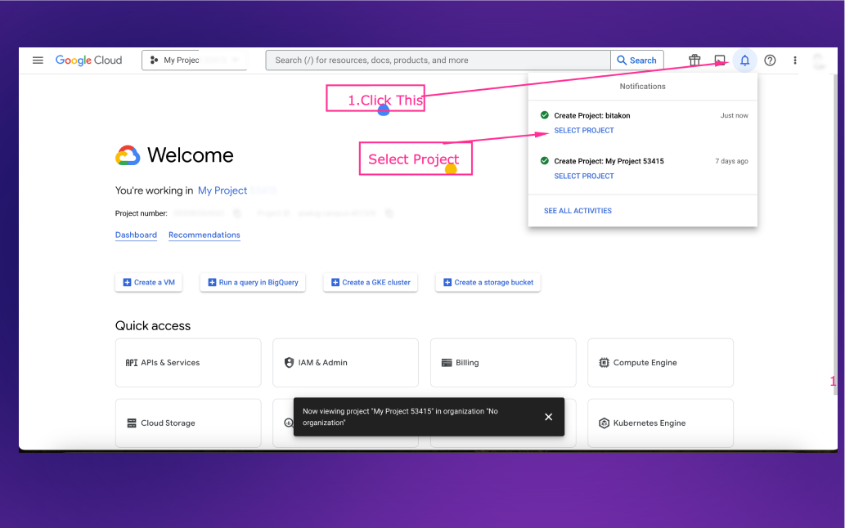
Task: Click the Create Project: My Project 53415 text
Action: pyautogui.click(x=609, y=161)
